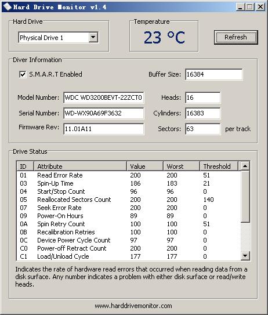Click the Hard Drive Monitor title bar icon

(8, 7)
